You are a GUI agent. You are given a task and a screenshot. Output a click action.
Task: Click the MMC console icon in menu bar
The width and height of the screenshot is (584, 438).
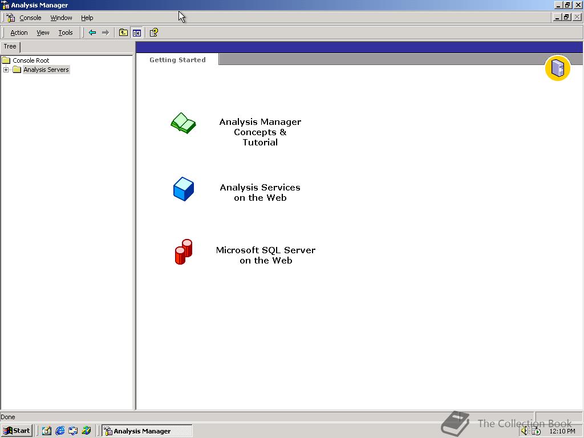pos(11,18)
